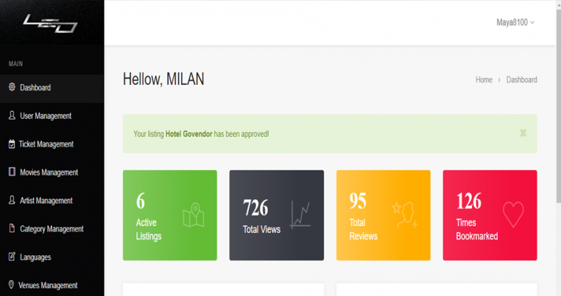Dismiss the Hotel Govendor approval alert
The image size is (561, 296).
(x=523, y=133)
